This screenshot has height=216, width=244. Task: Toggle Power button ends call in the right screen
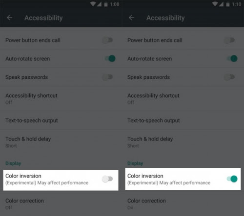pyautogui.click(x=229, y=40)
